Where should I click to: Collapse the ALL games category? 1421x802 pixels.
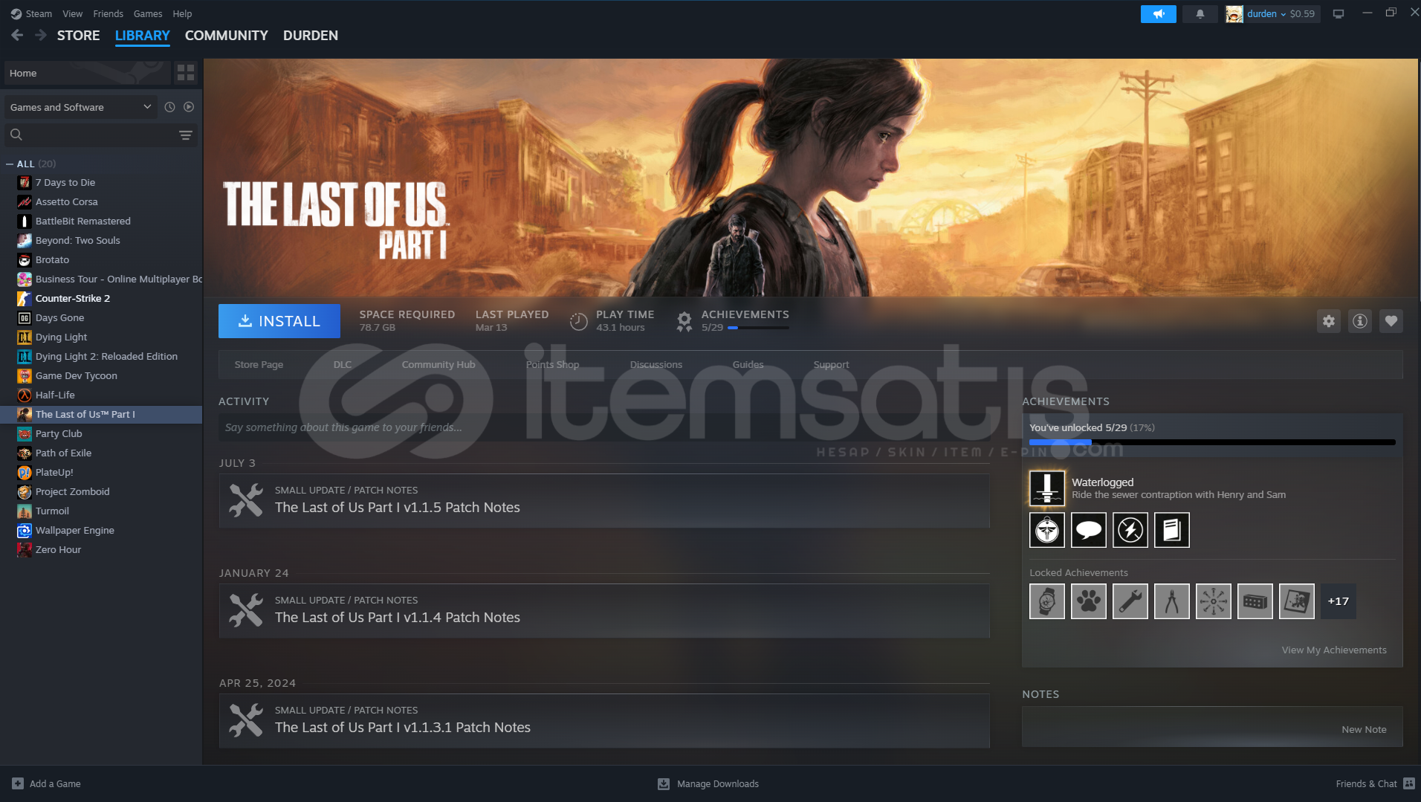coord(10,164)
